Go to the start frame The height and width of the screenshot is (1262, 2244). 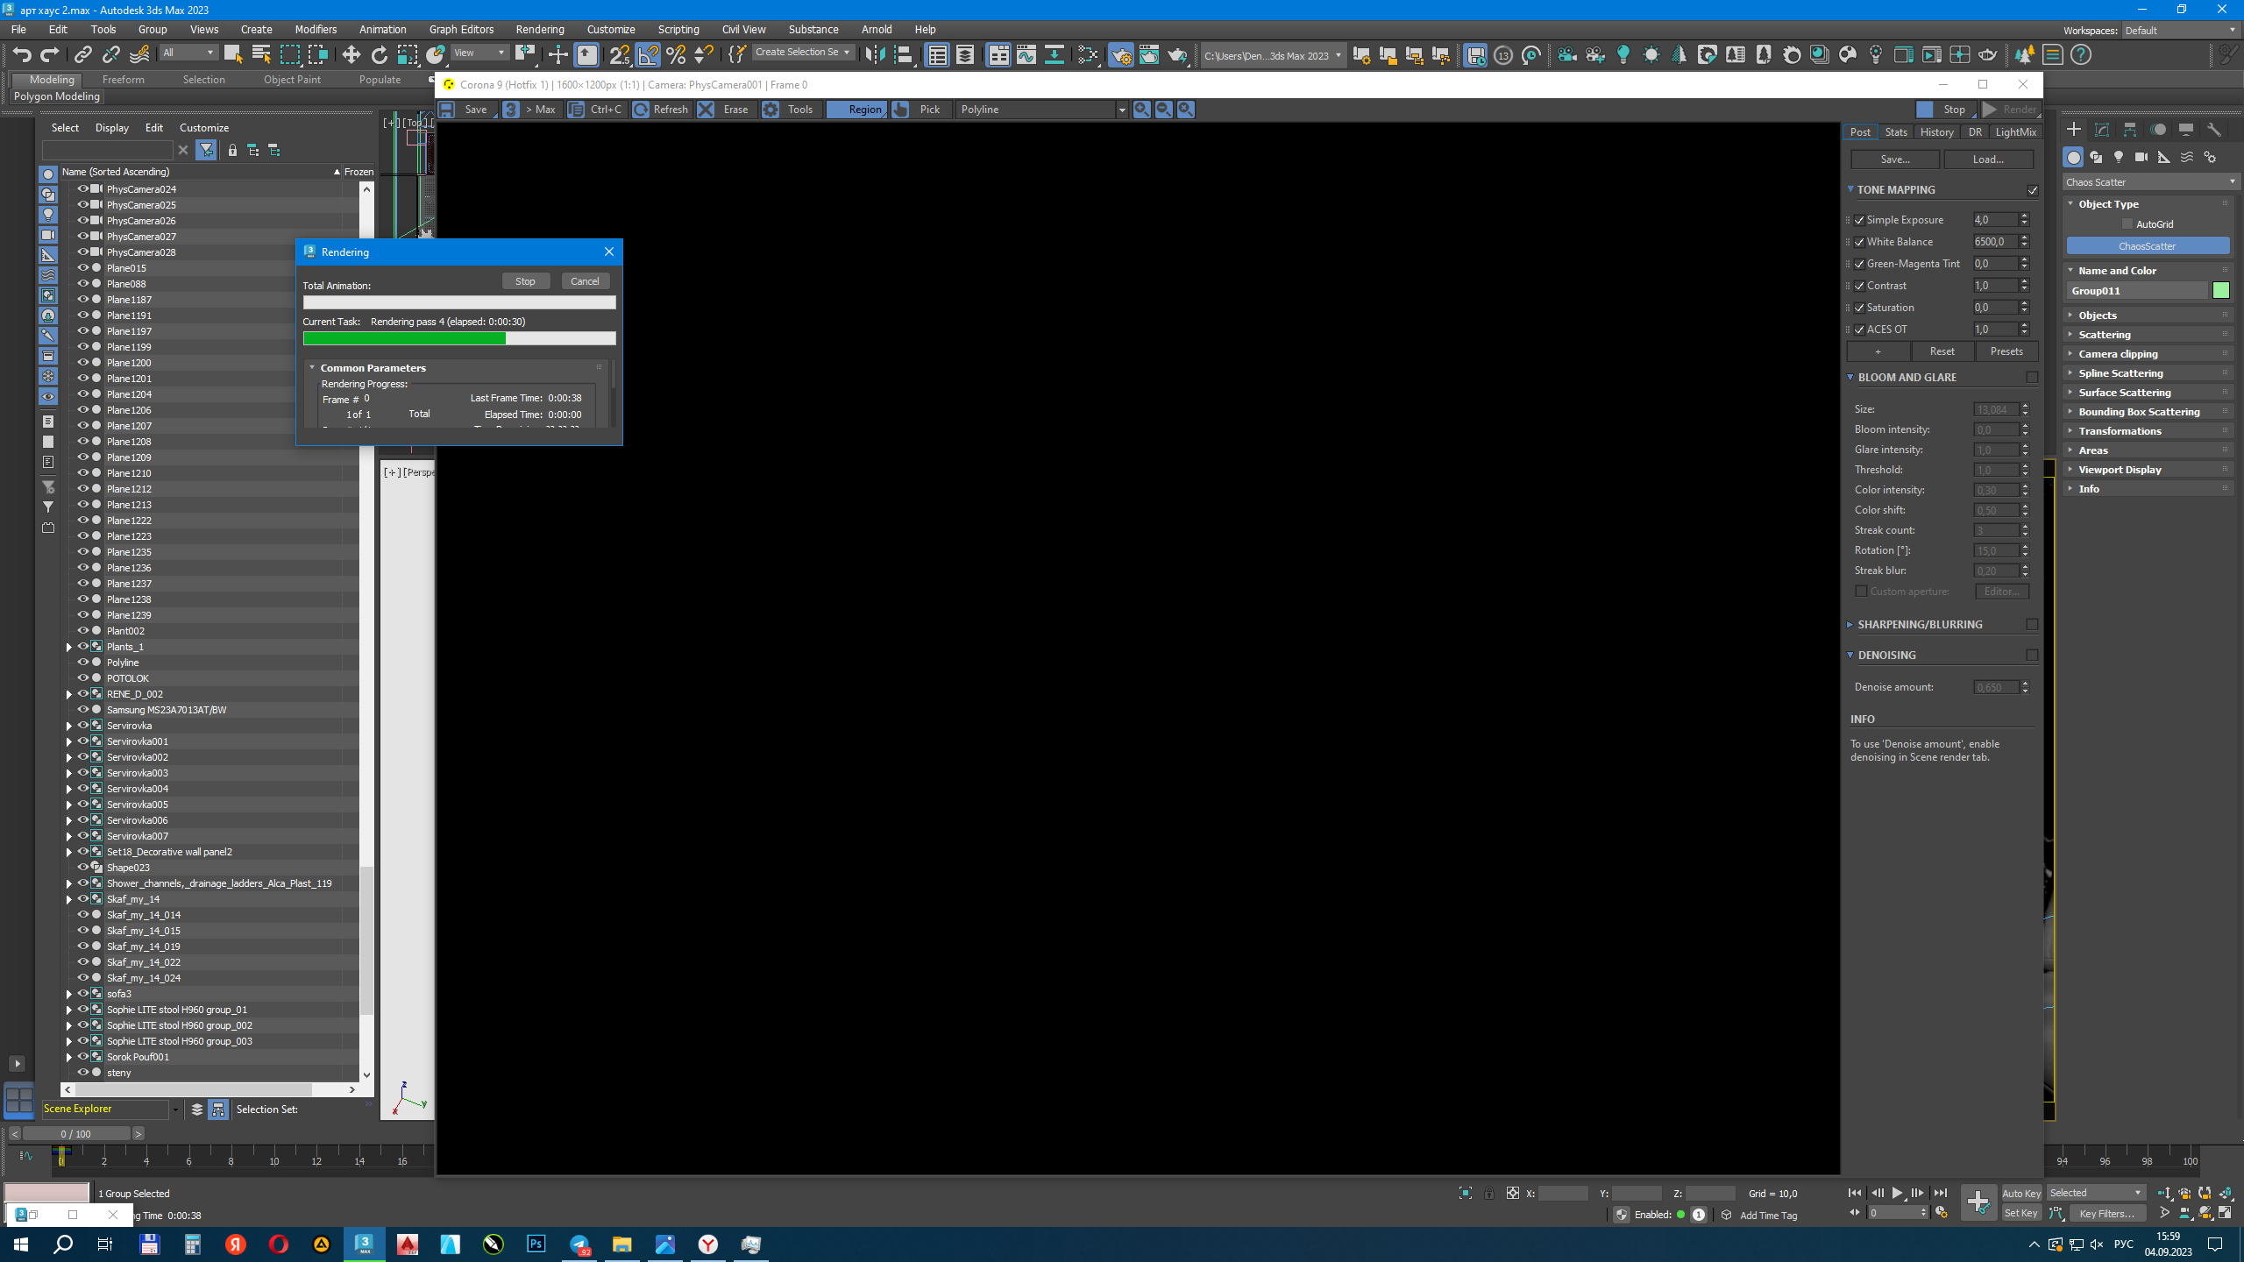pyautogui.click(x=1854, y=1193)
